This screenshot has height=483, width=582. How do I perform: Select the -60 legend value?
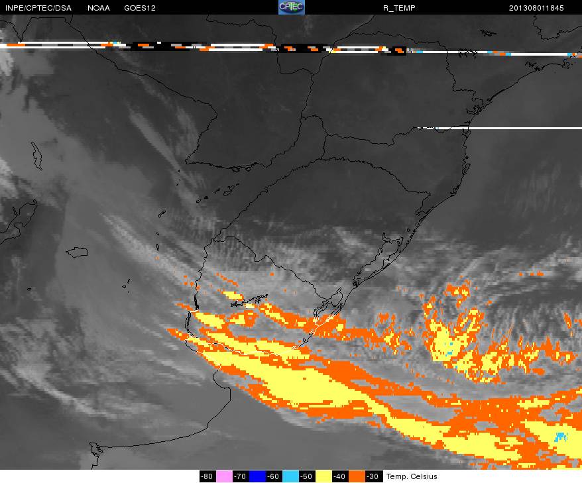274,476
